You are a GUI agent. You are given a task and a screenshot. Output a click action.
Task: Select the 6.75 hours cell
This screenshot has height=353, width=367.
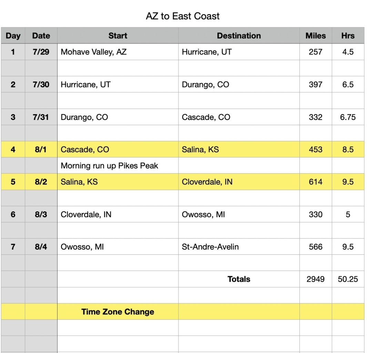[348, 117]
